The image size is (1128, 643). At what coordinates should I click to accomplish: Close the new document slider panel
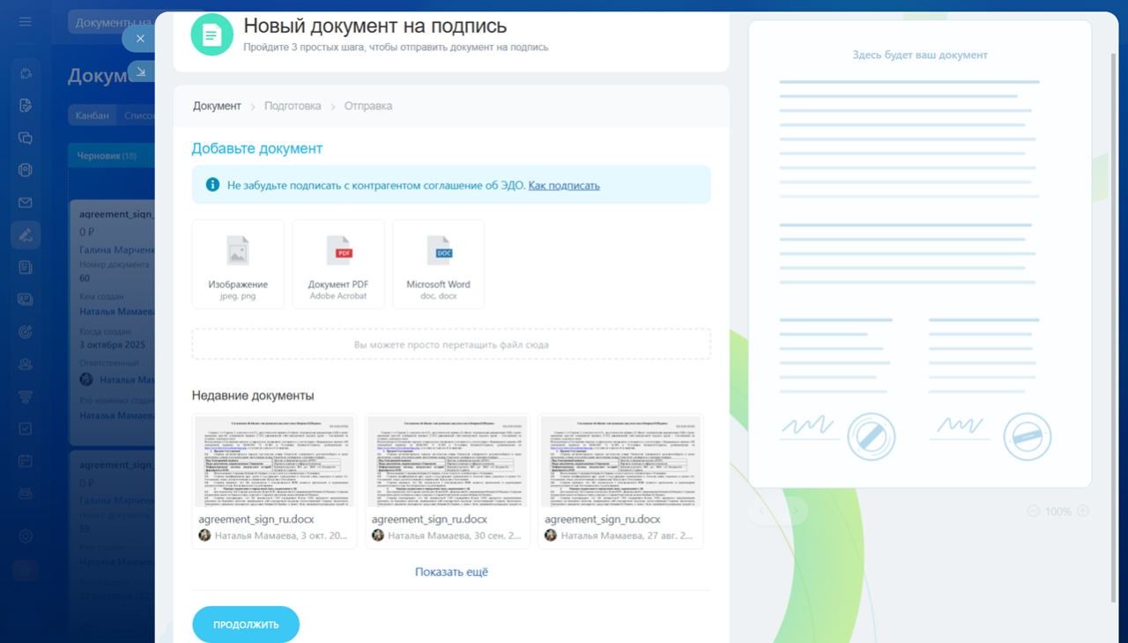click(140, 39)
